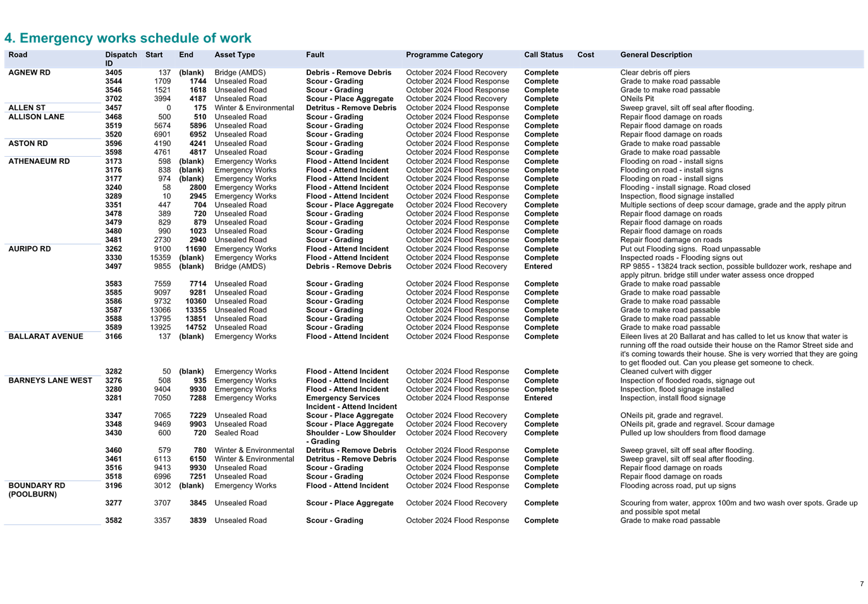The width and height of the screenshot is (868, 604).
Task: Select the "Asset Type" column header
Action: tap(235, 54)
